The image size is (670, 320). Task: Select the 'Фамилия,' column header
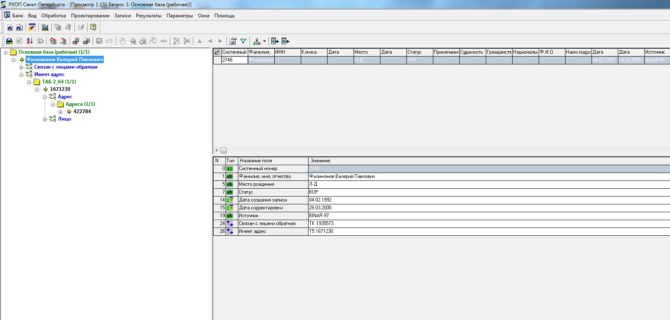[x=261, y=52]
